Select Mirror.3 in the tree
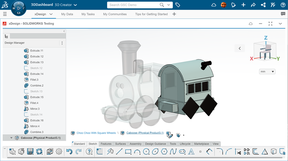The height and width of the screenshot is (161, 288). tap(35, 109)
